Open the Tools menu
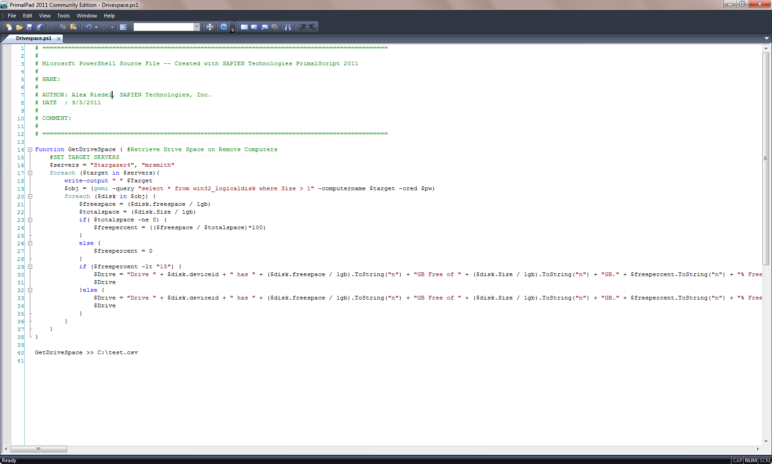The image size is (772, 464). click(63, 15)
